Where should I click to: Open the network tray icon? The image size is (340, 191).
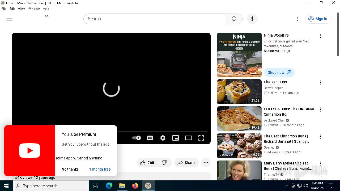pyautogui.click(x=299, y=186)
